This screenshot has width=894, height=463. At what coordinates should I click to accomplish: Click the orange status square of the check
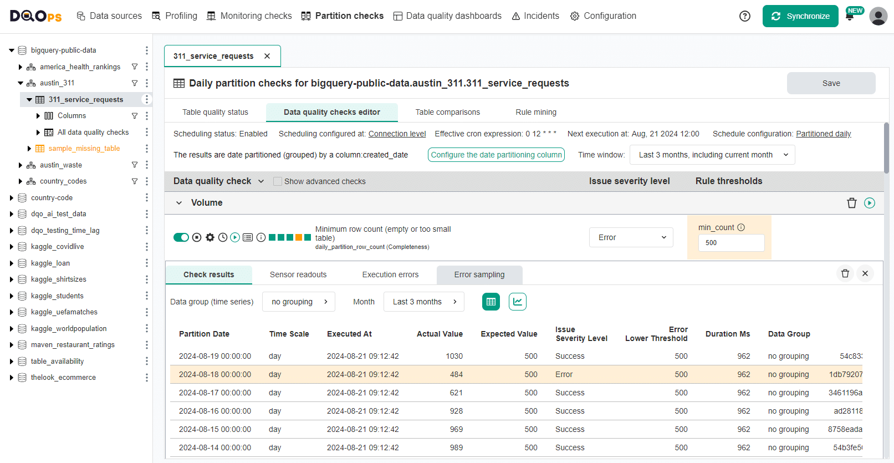299,237
